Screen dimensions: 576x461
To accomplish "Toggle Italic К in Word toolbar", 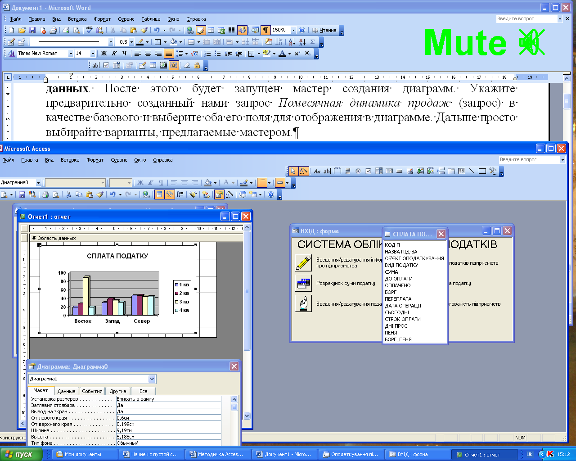I will pos(114,53).
